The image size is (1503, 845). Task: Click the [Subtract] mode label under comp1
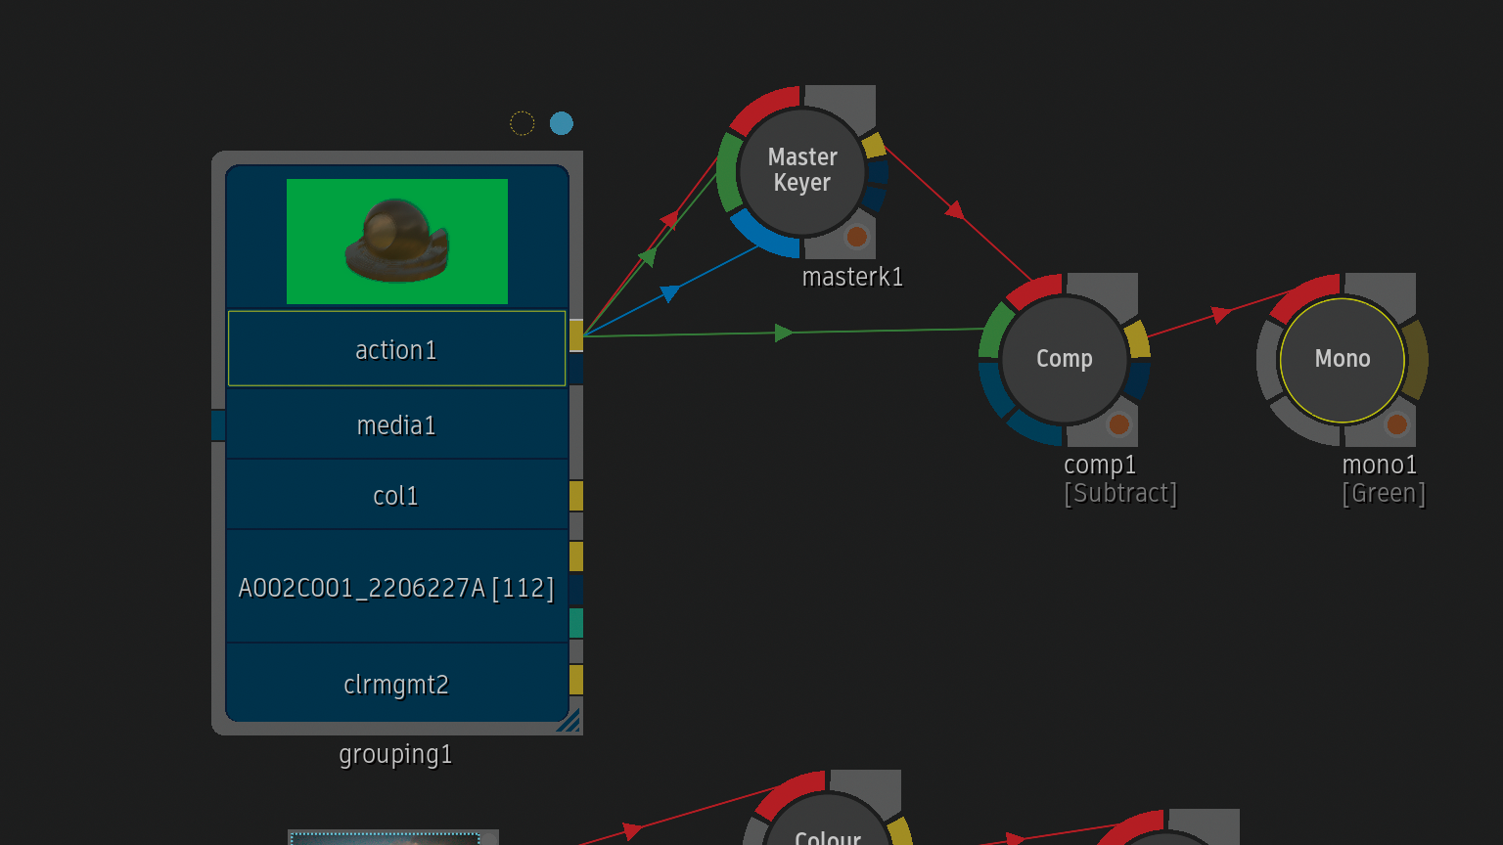pyautogui.click(x=1120, y=493)
